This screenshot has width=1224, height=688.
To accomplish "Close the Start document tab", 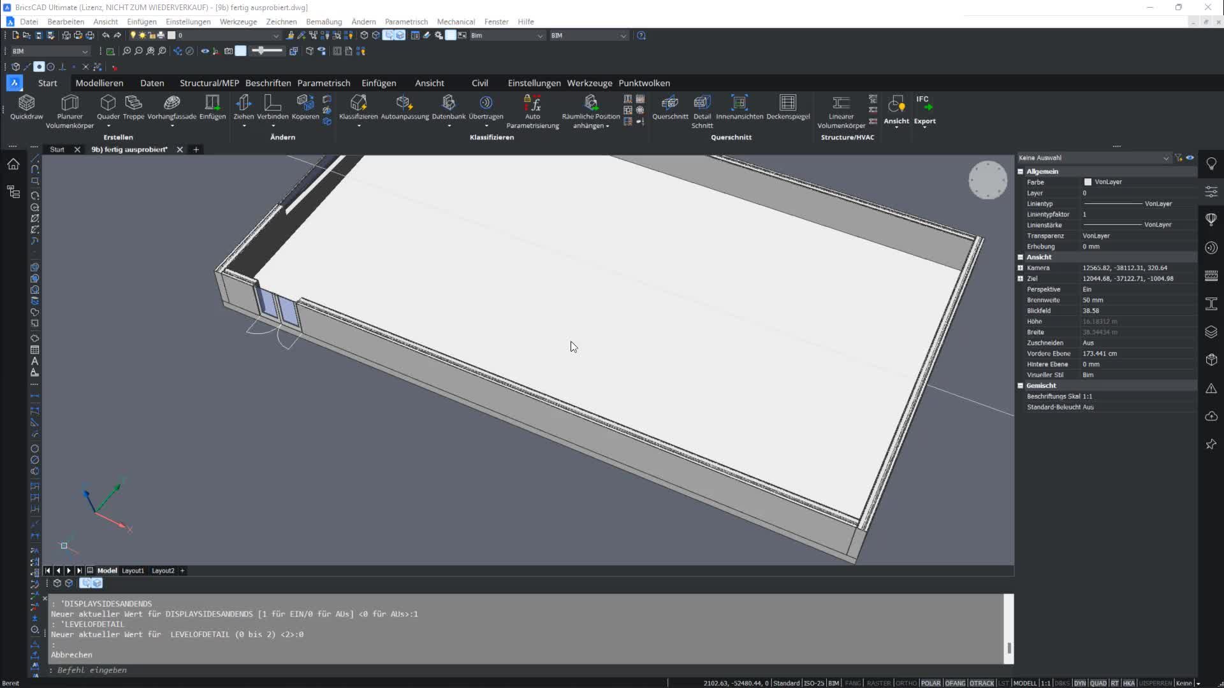I will tap(77, 150).
